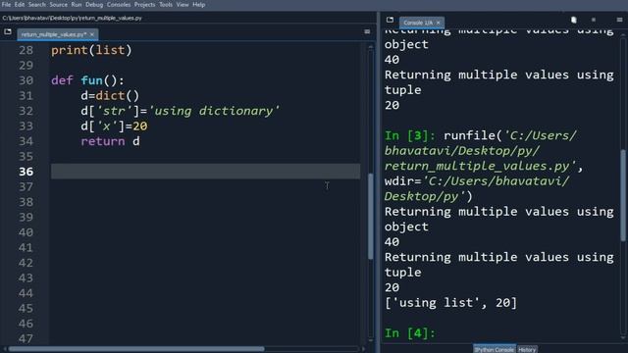Click line number 30 in gutter
The width and height of the screenshot is (628, 353).
tap(26, 80)
